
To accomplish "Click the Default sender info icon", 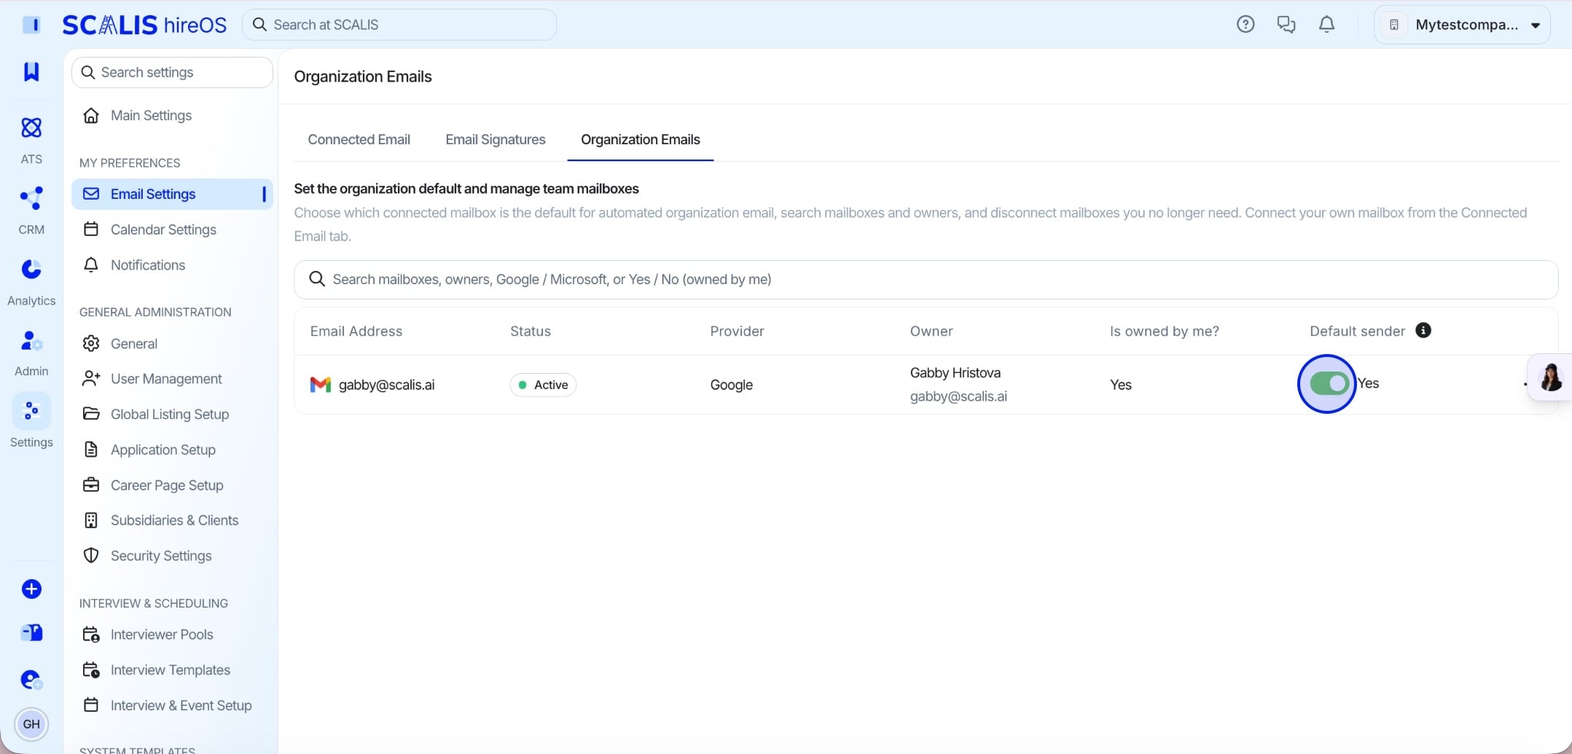I will 1423,330.
